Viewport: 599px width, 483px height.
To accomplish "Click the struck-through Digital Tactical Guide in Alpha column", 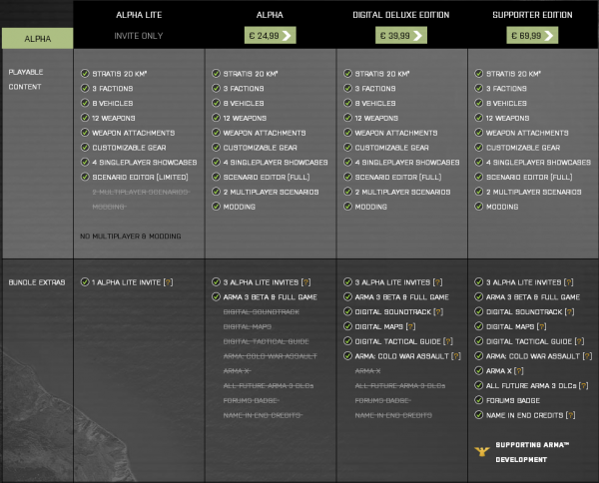I will coord(267,341).
